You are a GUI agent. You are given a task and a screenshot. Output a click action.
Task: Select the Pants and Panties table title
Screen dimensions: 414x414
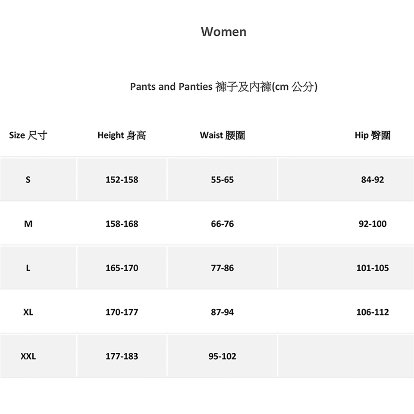(224, 87)
